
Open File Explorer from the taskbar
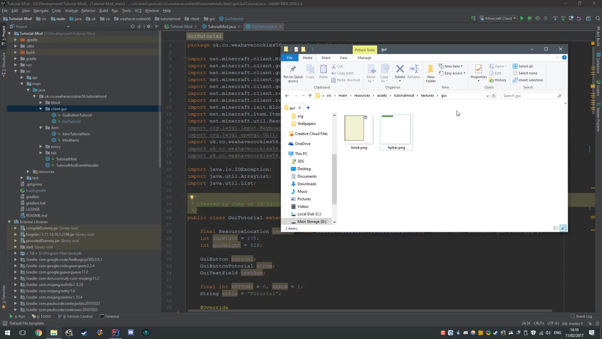point(54,333)
